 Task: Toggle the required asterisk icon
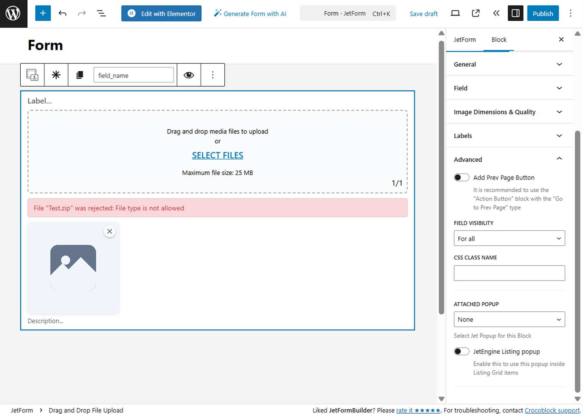pyautogui.click(x=56, y=75)
